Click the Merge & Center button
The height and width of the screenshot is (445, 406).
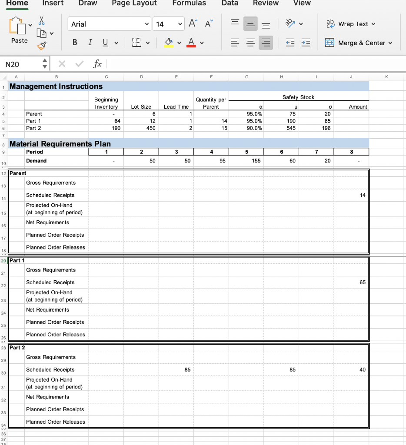click(x=359, y=43)
